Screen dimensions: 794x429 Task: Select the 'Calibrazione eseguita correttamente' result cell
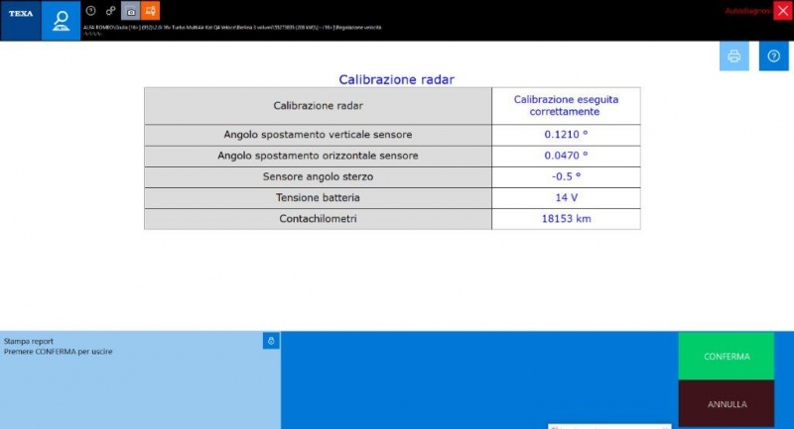(x=566, y=105)
